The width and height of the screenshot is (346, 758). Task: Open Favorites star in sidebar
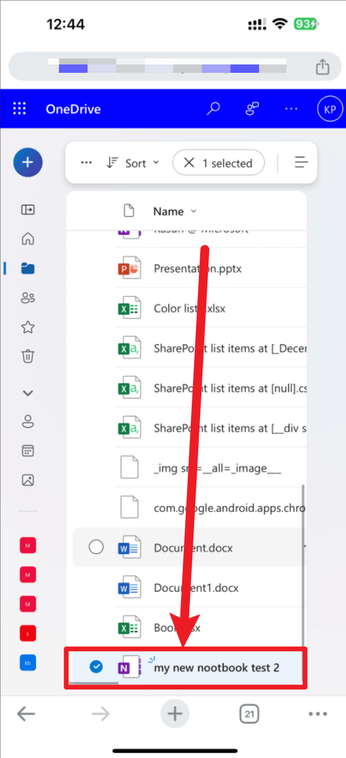point(27,327)
